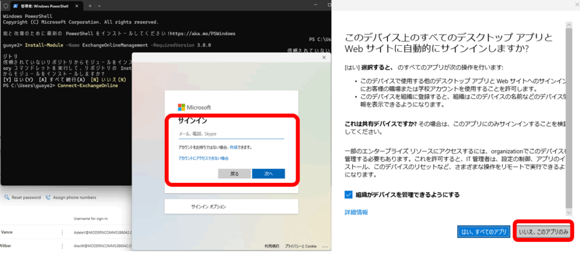Close the Microsoft sign-in dialog
The image size is (580, 256).
(325, 57)
